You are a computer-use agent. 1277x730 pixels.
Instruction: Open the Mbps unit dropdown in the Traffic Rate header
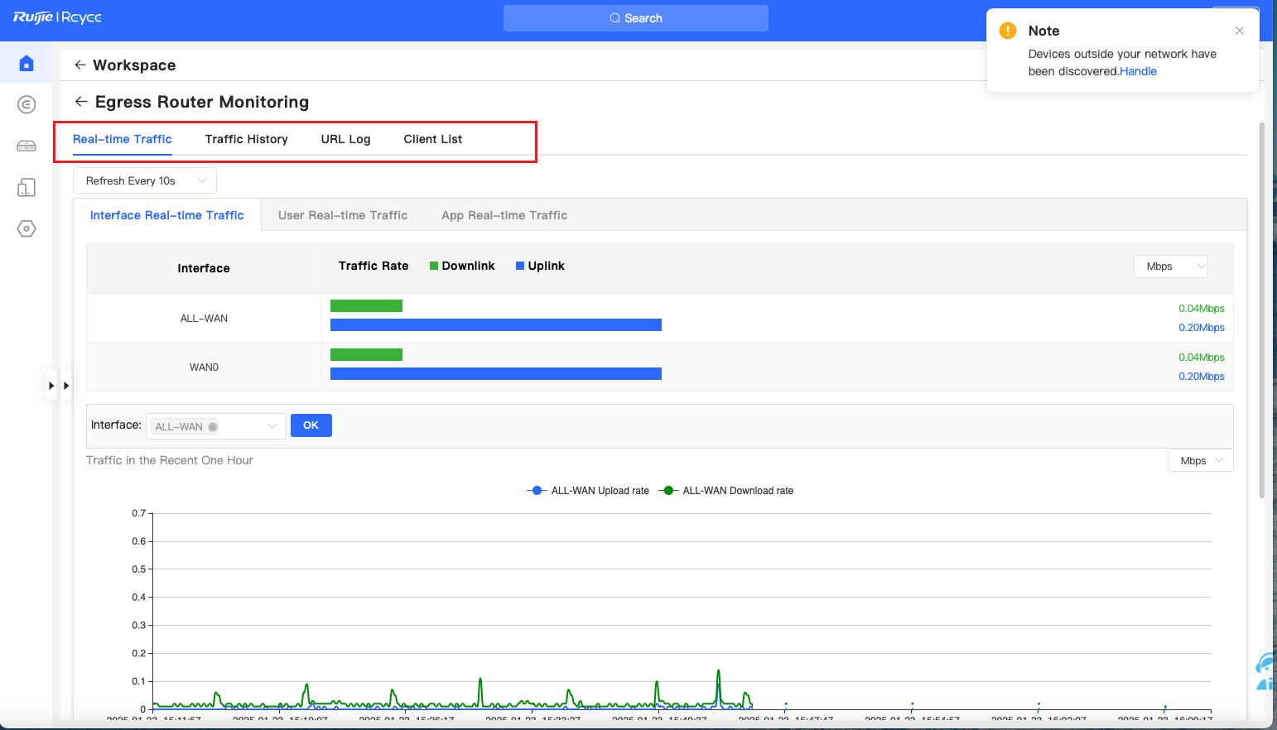1170,267
